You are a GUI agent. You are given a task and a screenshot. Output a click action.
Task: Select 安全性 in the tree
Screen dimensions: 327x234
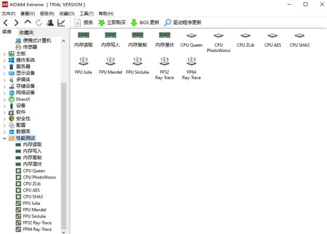[x=19, y=119]
